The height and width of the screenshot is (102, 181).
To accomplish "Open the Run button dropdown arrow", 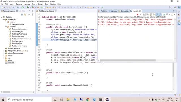I will [x=25, y=7].
